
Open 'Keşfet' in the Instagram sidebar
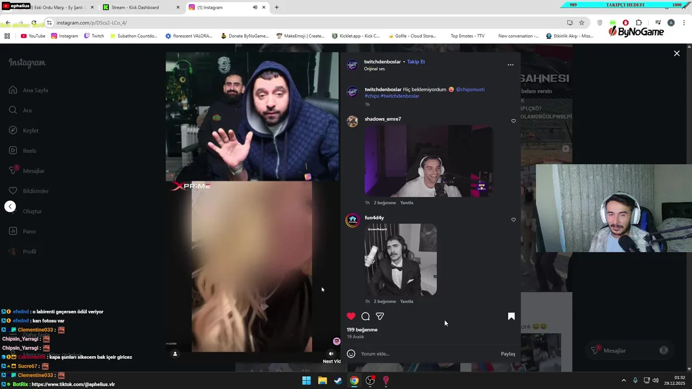click(x=24, y=131)
